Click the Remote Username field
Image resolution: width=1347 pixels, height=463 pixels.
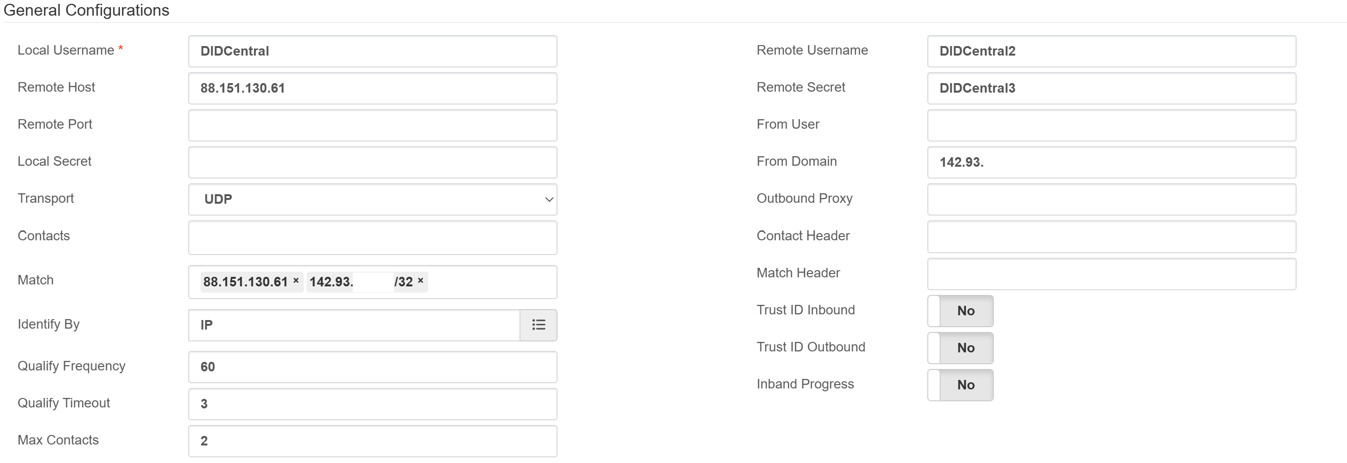(1112, 51)
